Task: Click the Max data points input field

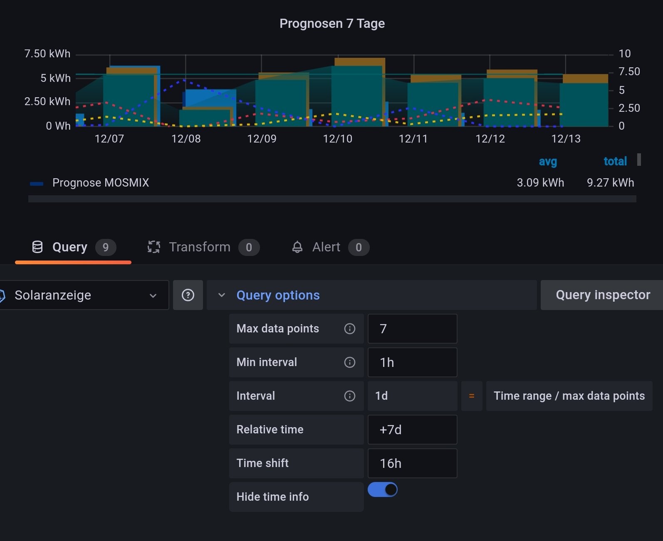Action: tap(412, 329)
